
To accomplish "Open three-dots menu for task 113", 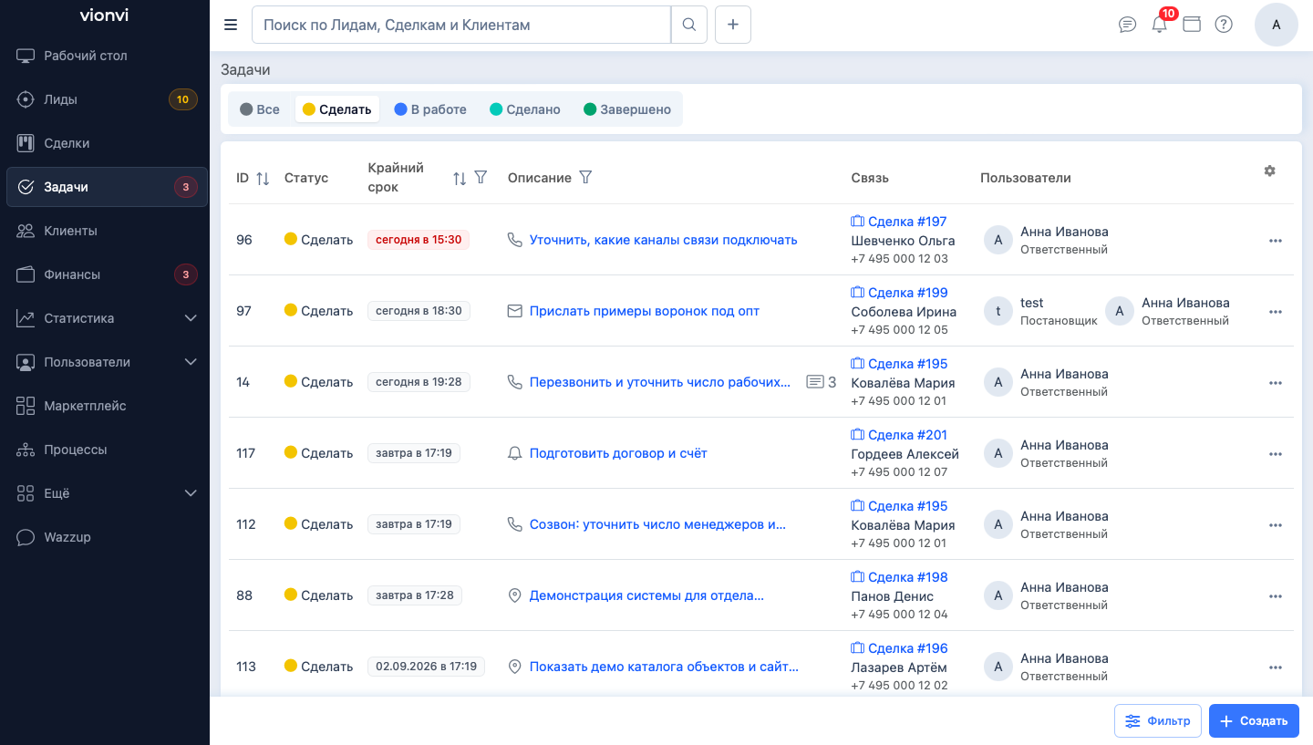I will coord(1276,667).
